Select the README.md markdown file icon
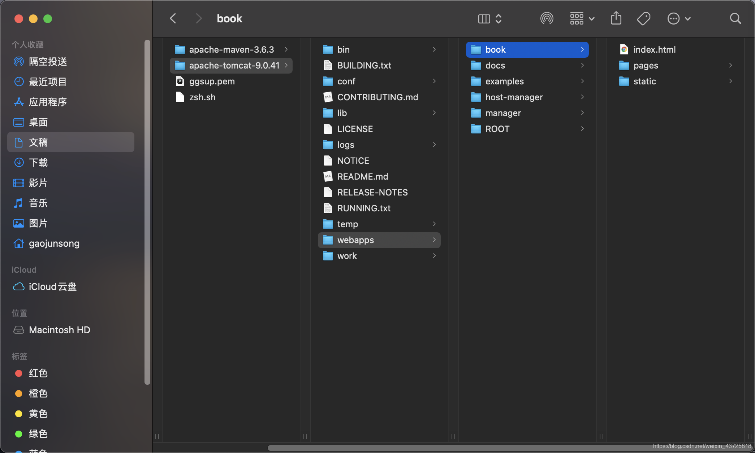This screenshot has height=453, width=755. point(328,176)
